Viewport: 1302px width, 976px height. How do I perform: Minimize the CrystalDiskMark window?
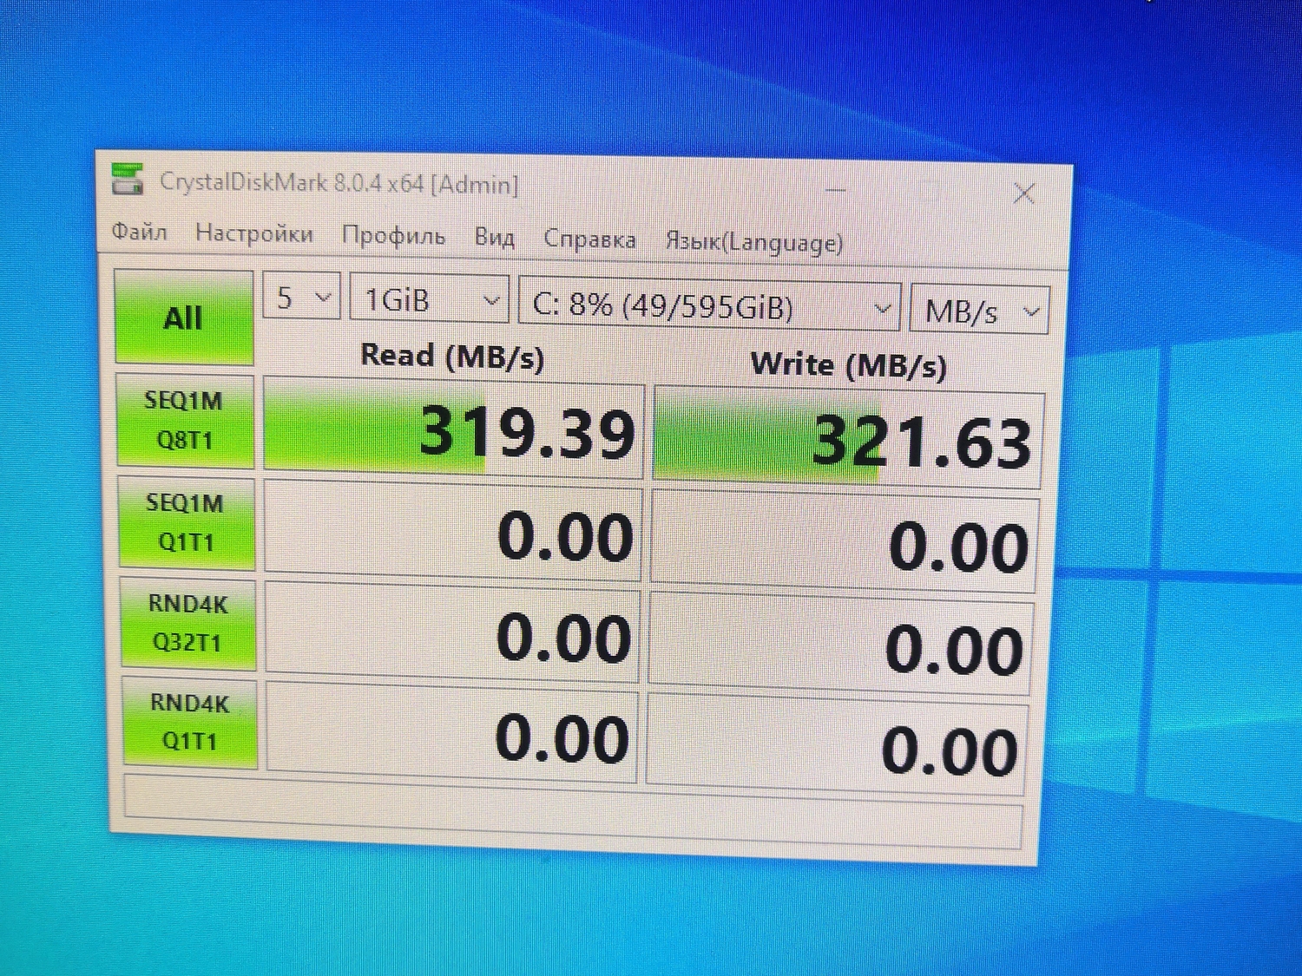[836, 190]
